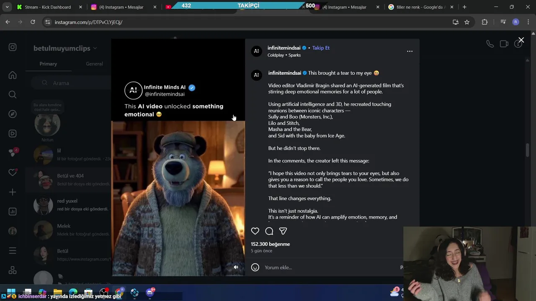
Task: Switch to first Instagram Mesajlar browser tab
Action: tap(124, 7)
